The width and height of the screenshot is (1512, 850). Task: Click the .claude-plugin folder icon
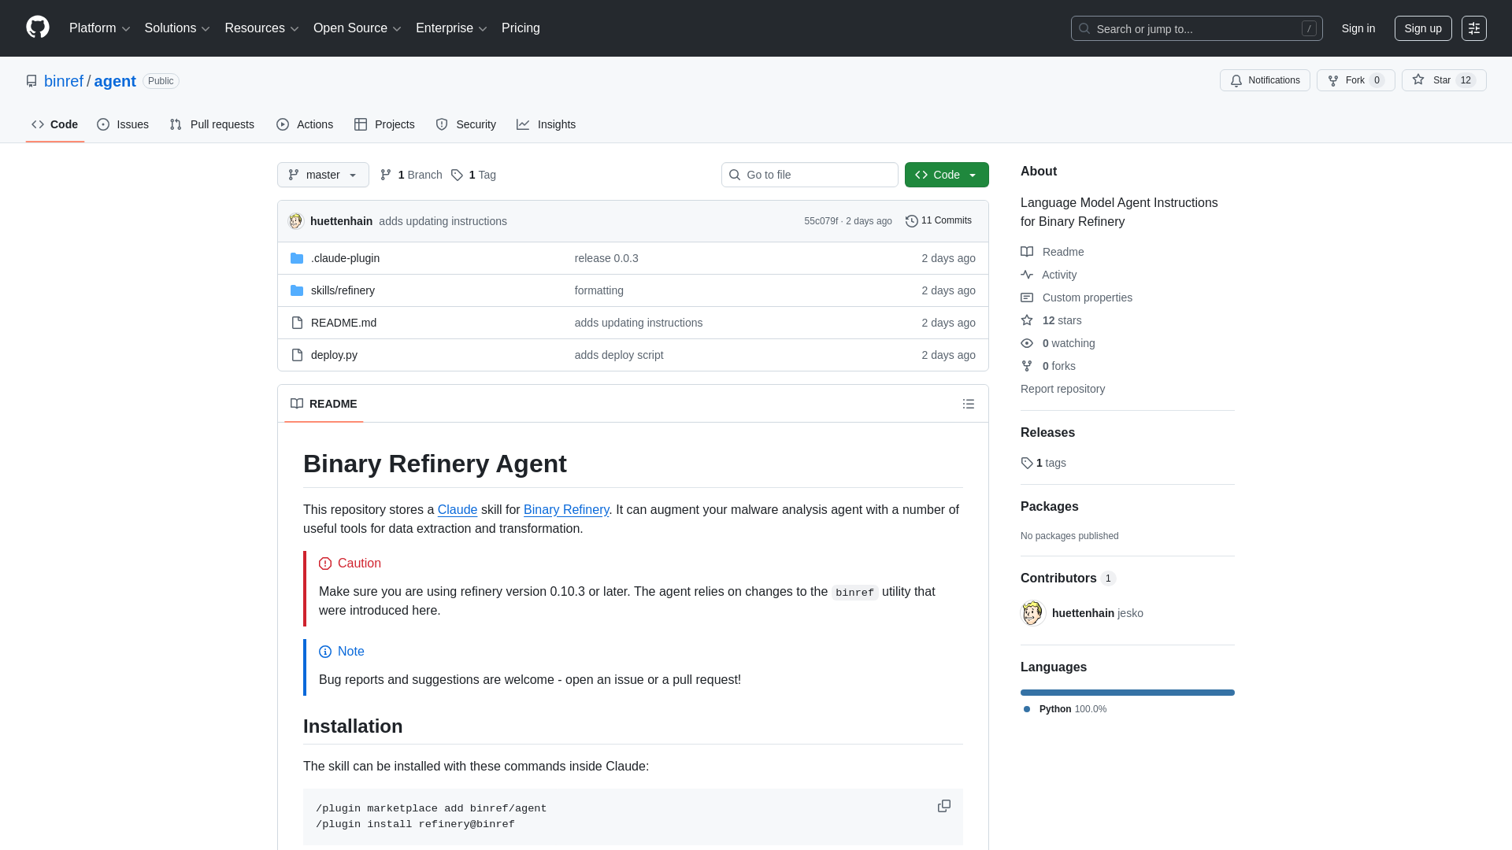(x=297, y=257)
